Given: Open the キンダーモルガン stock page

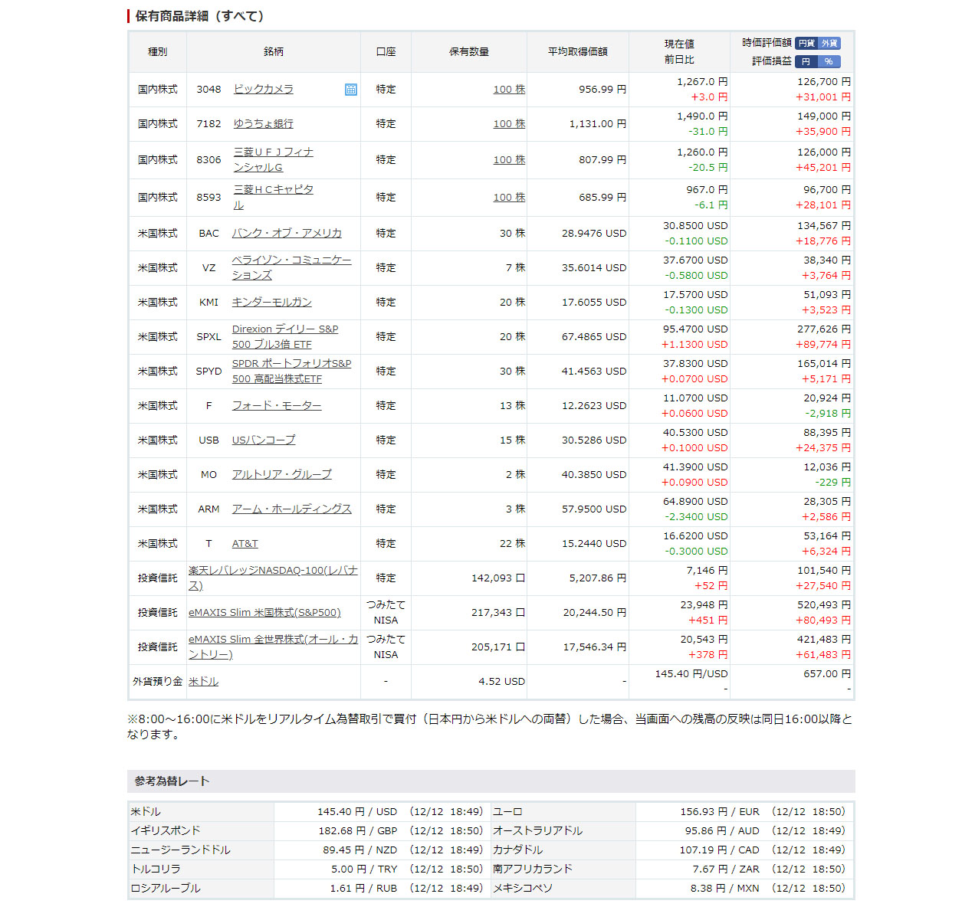Looking at the screenshot, I should 271,303.
